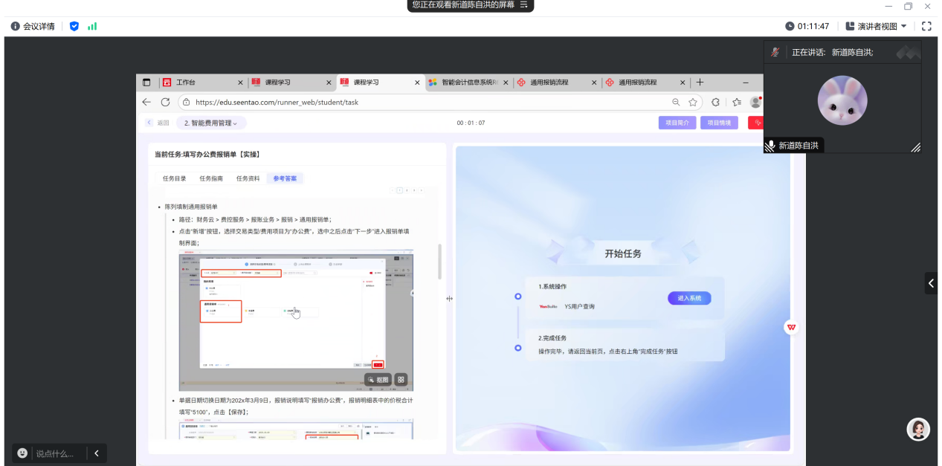Viewport: 942px width, 466px height.
Task: Click the assistant avatar icon at bottom right
Action: [x=918, y=429]
